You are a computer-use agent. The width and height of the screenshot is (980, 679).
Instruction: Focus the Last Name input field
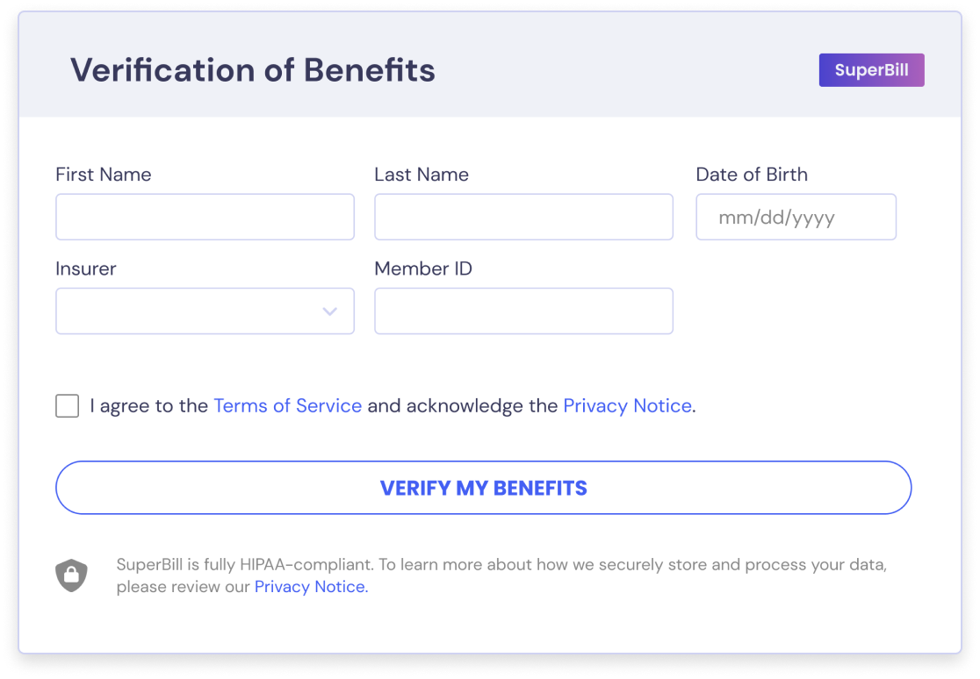point(523,217)
